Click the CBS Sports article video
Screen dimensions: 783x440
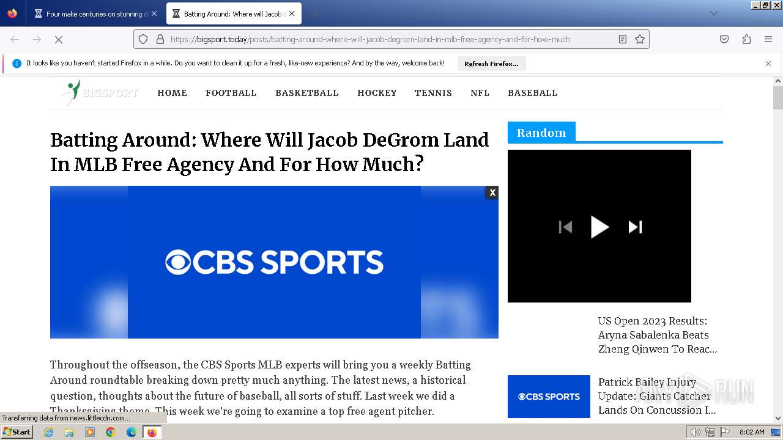pyautogui.click(x=274, y=262)
